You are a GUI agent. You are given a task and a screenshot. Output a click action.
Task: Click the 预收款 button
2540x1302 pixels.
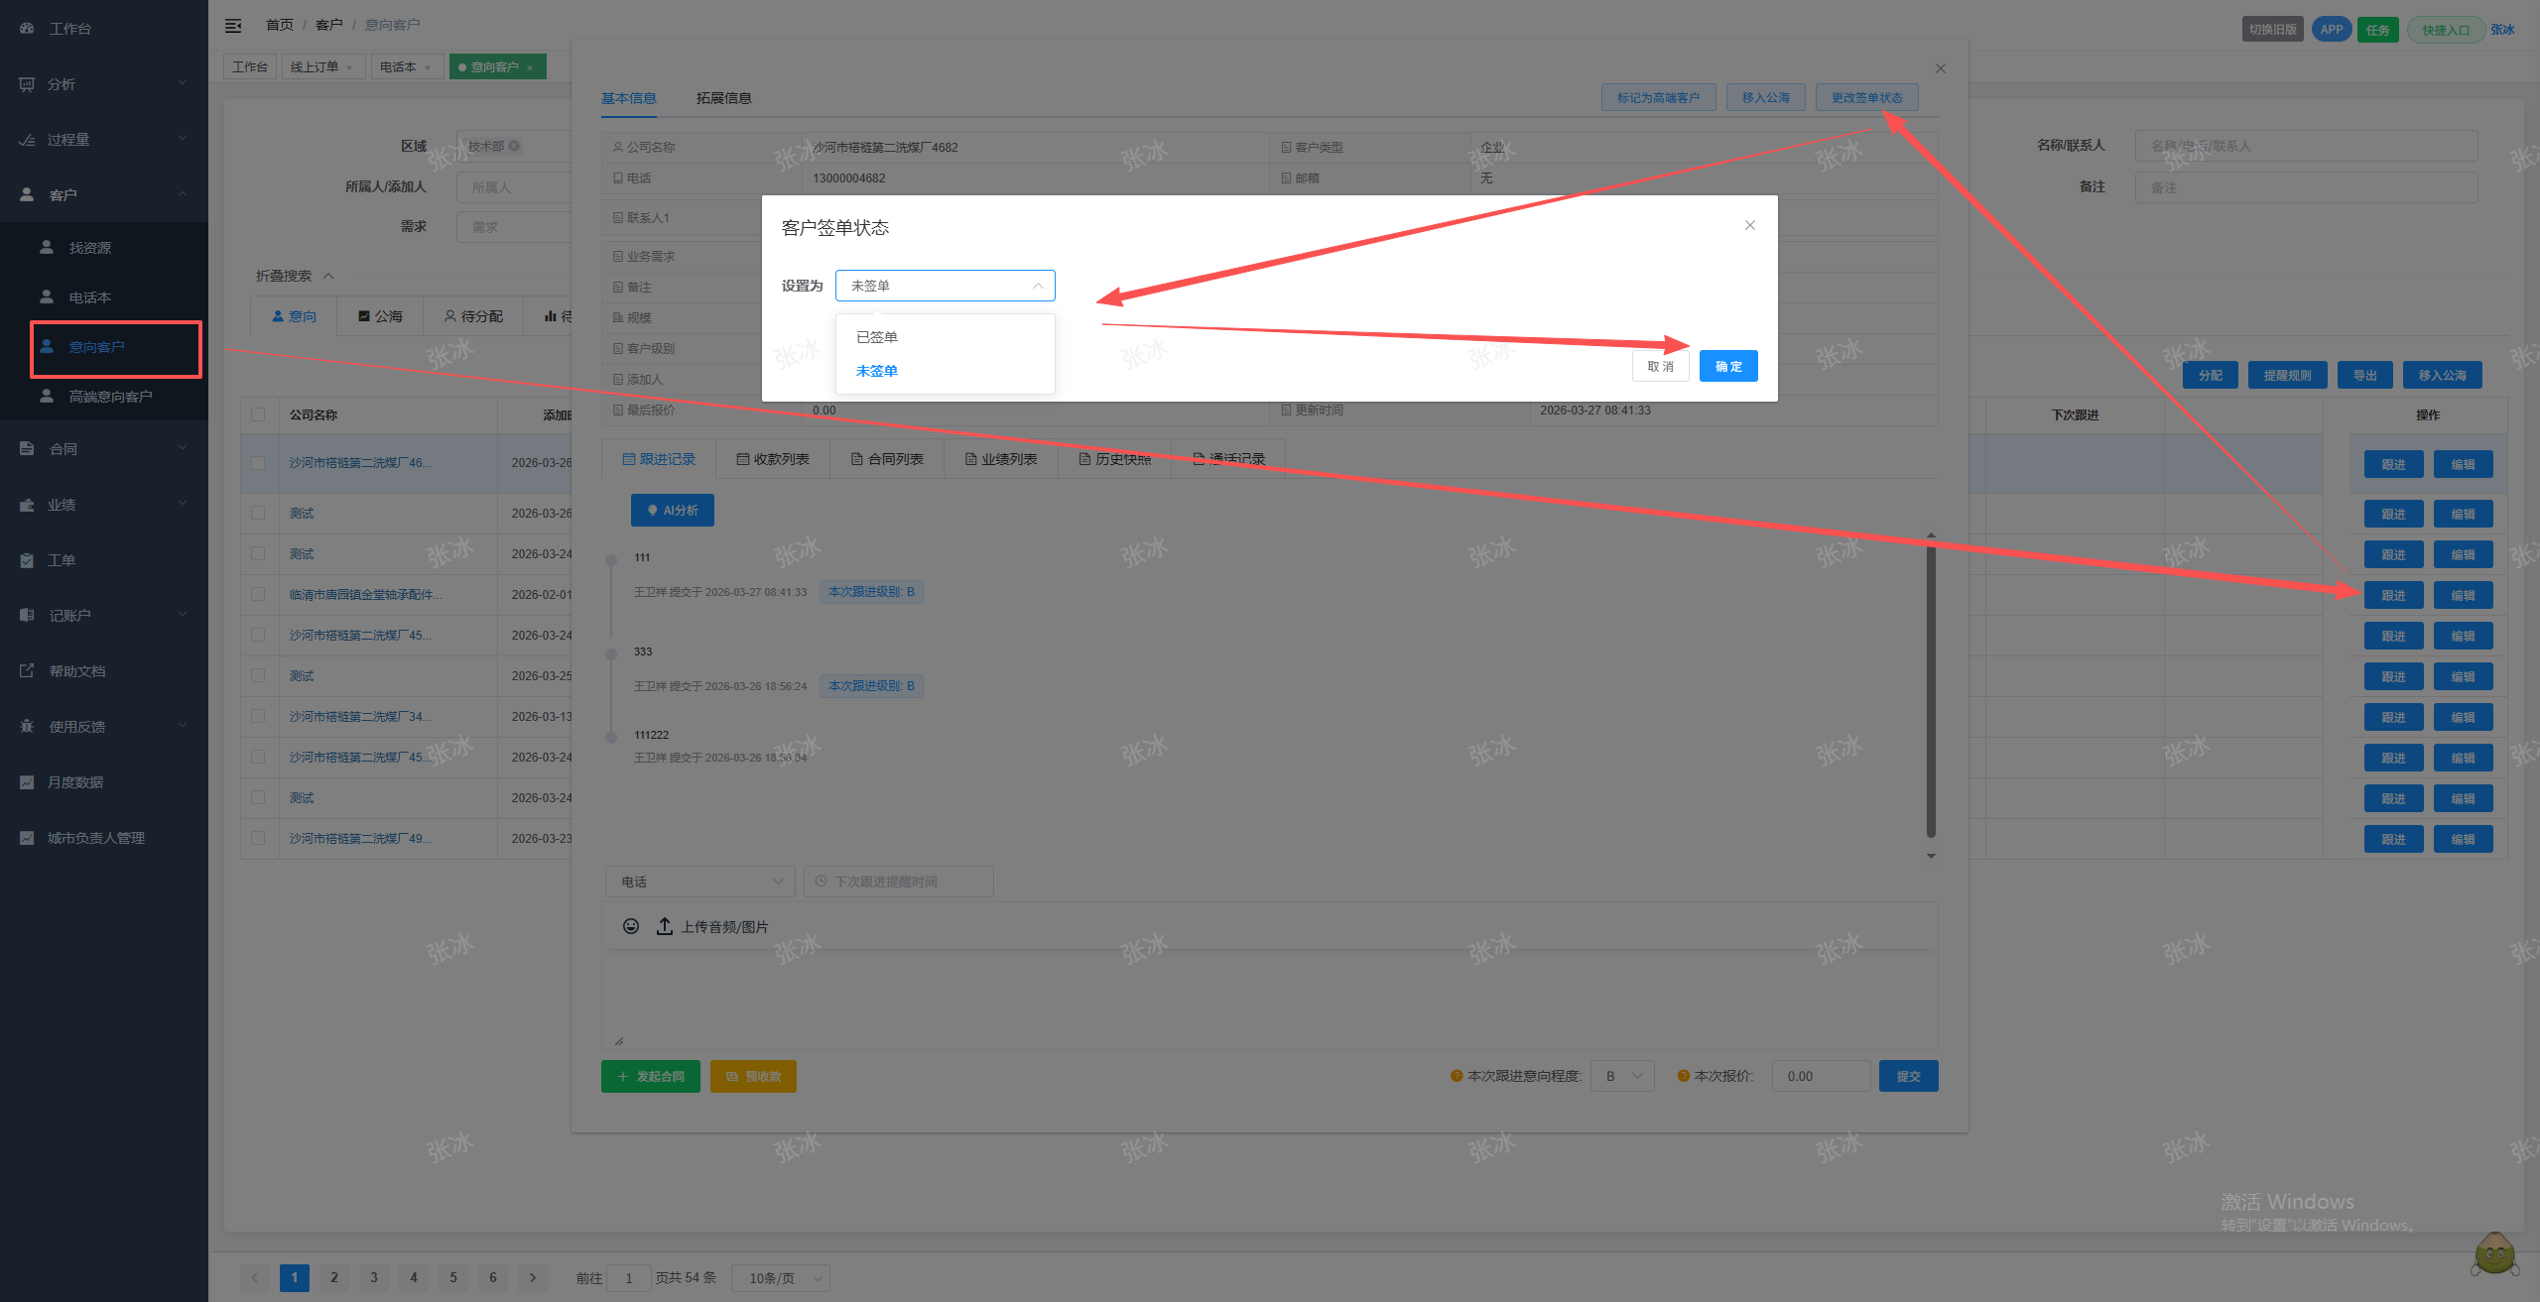753,1076
